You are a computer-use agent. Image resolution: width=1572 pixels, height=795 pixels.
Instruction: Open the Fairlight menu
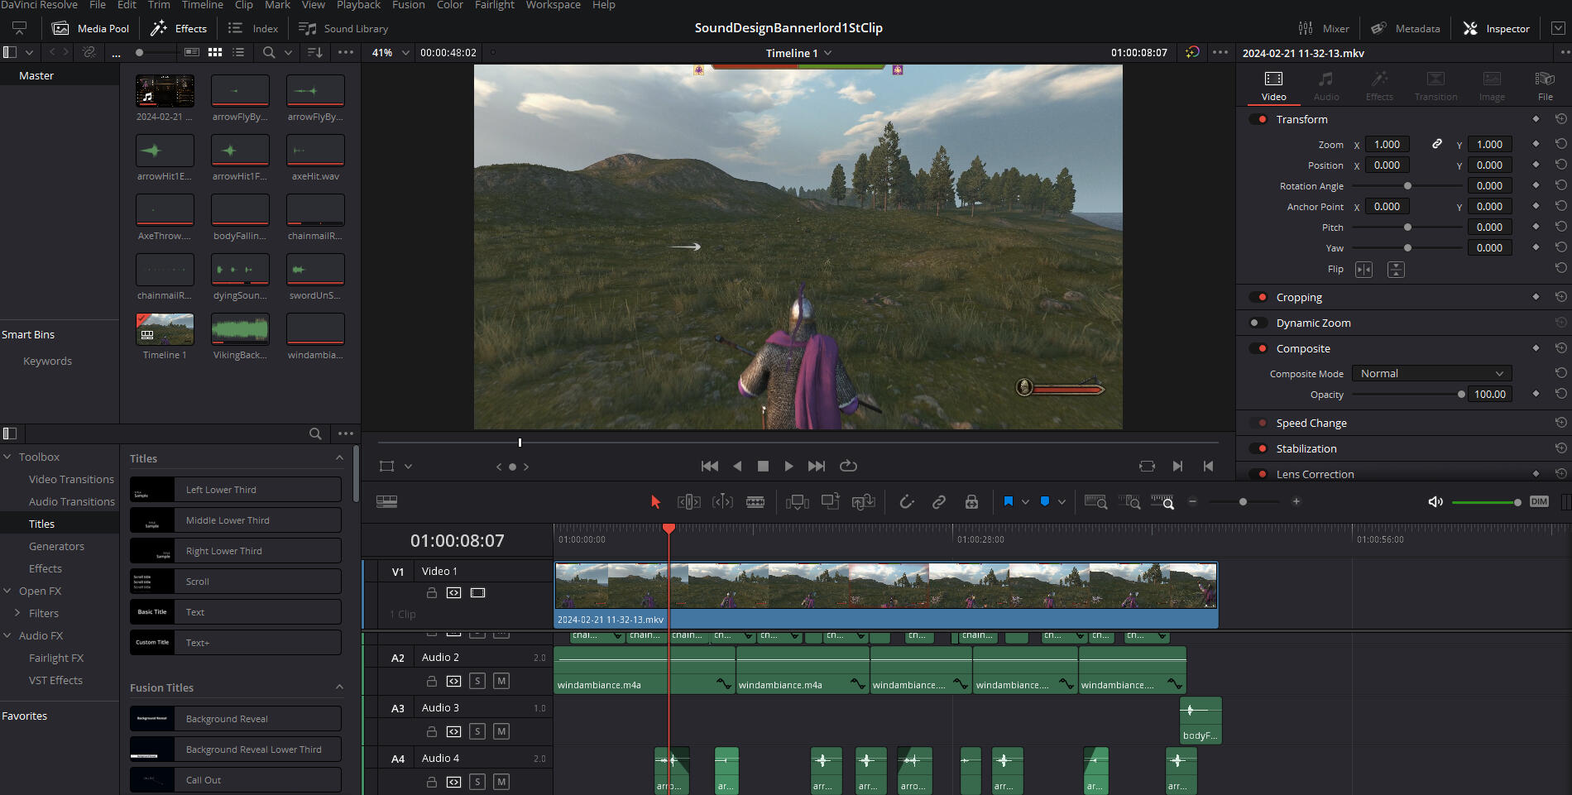tap(495, 5)
